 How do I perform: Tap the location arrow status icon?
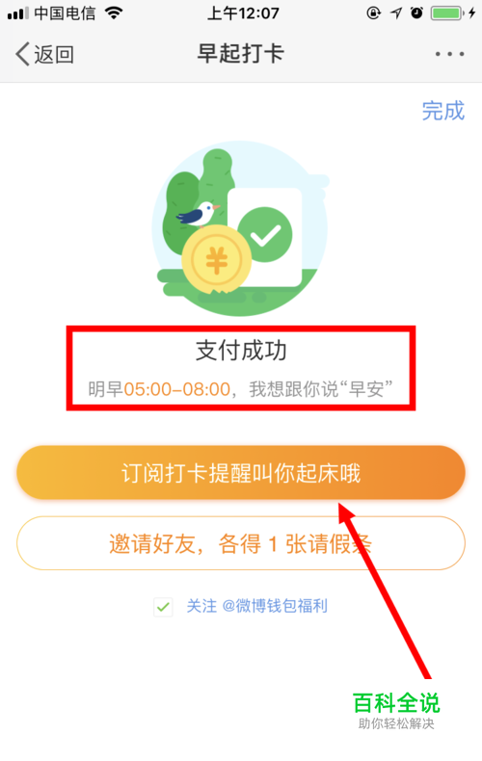(x=396, y=13)
